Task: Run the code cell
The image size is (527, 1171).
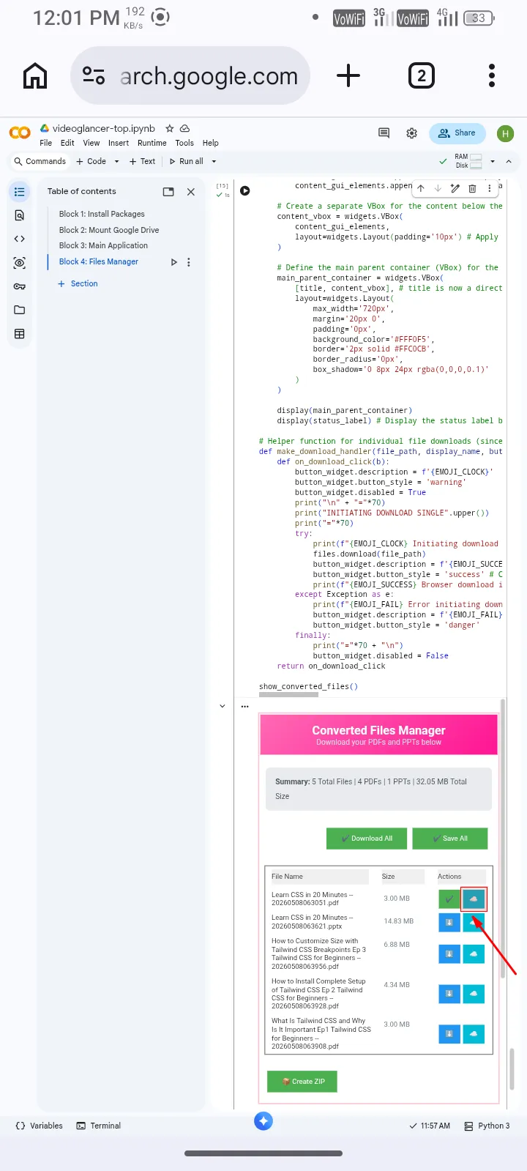Action: coord(245,190)
